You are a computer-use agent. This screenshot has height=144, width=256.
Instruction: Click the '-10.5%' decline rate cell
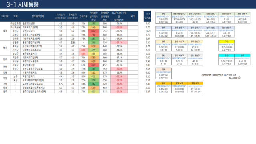coord(119,61)
